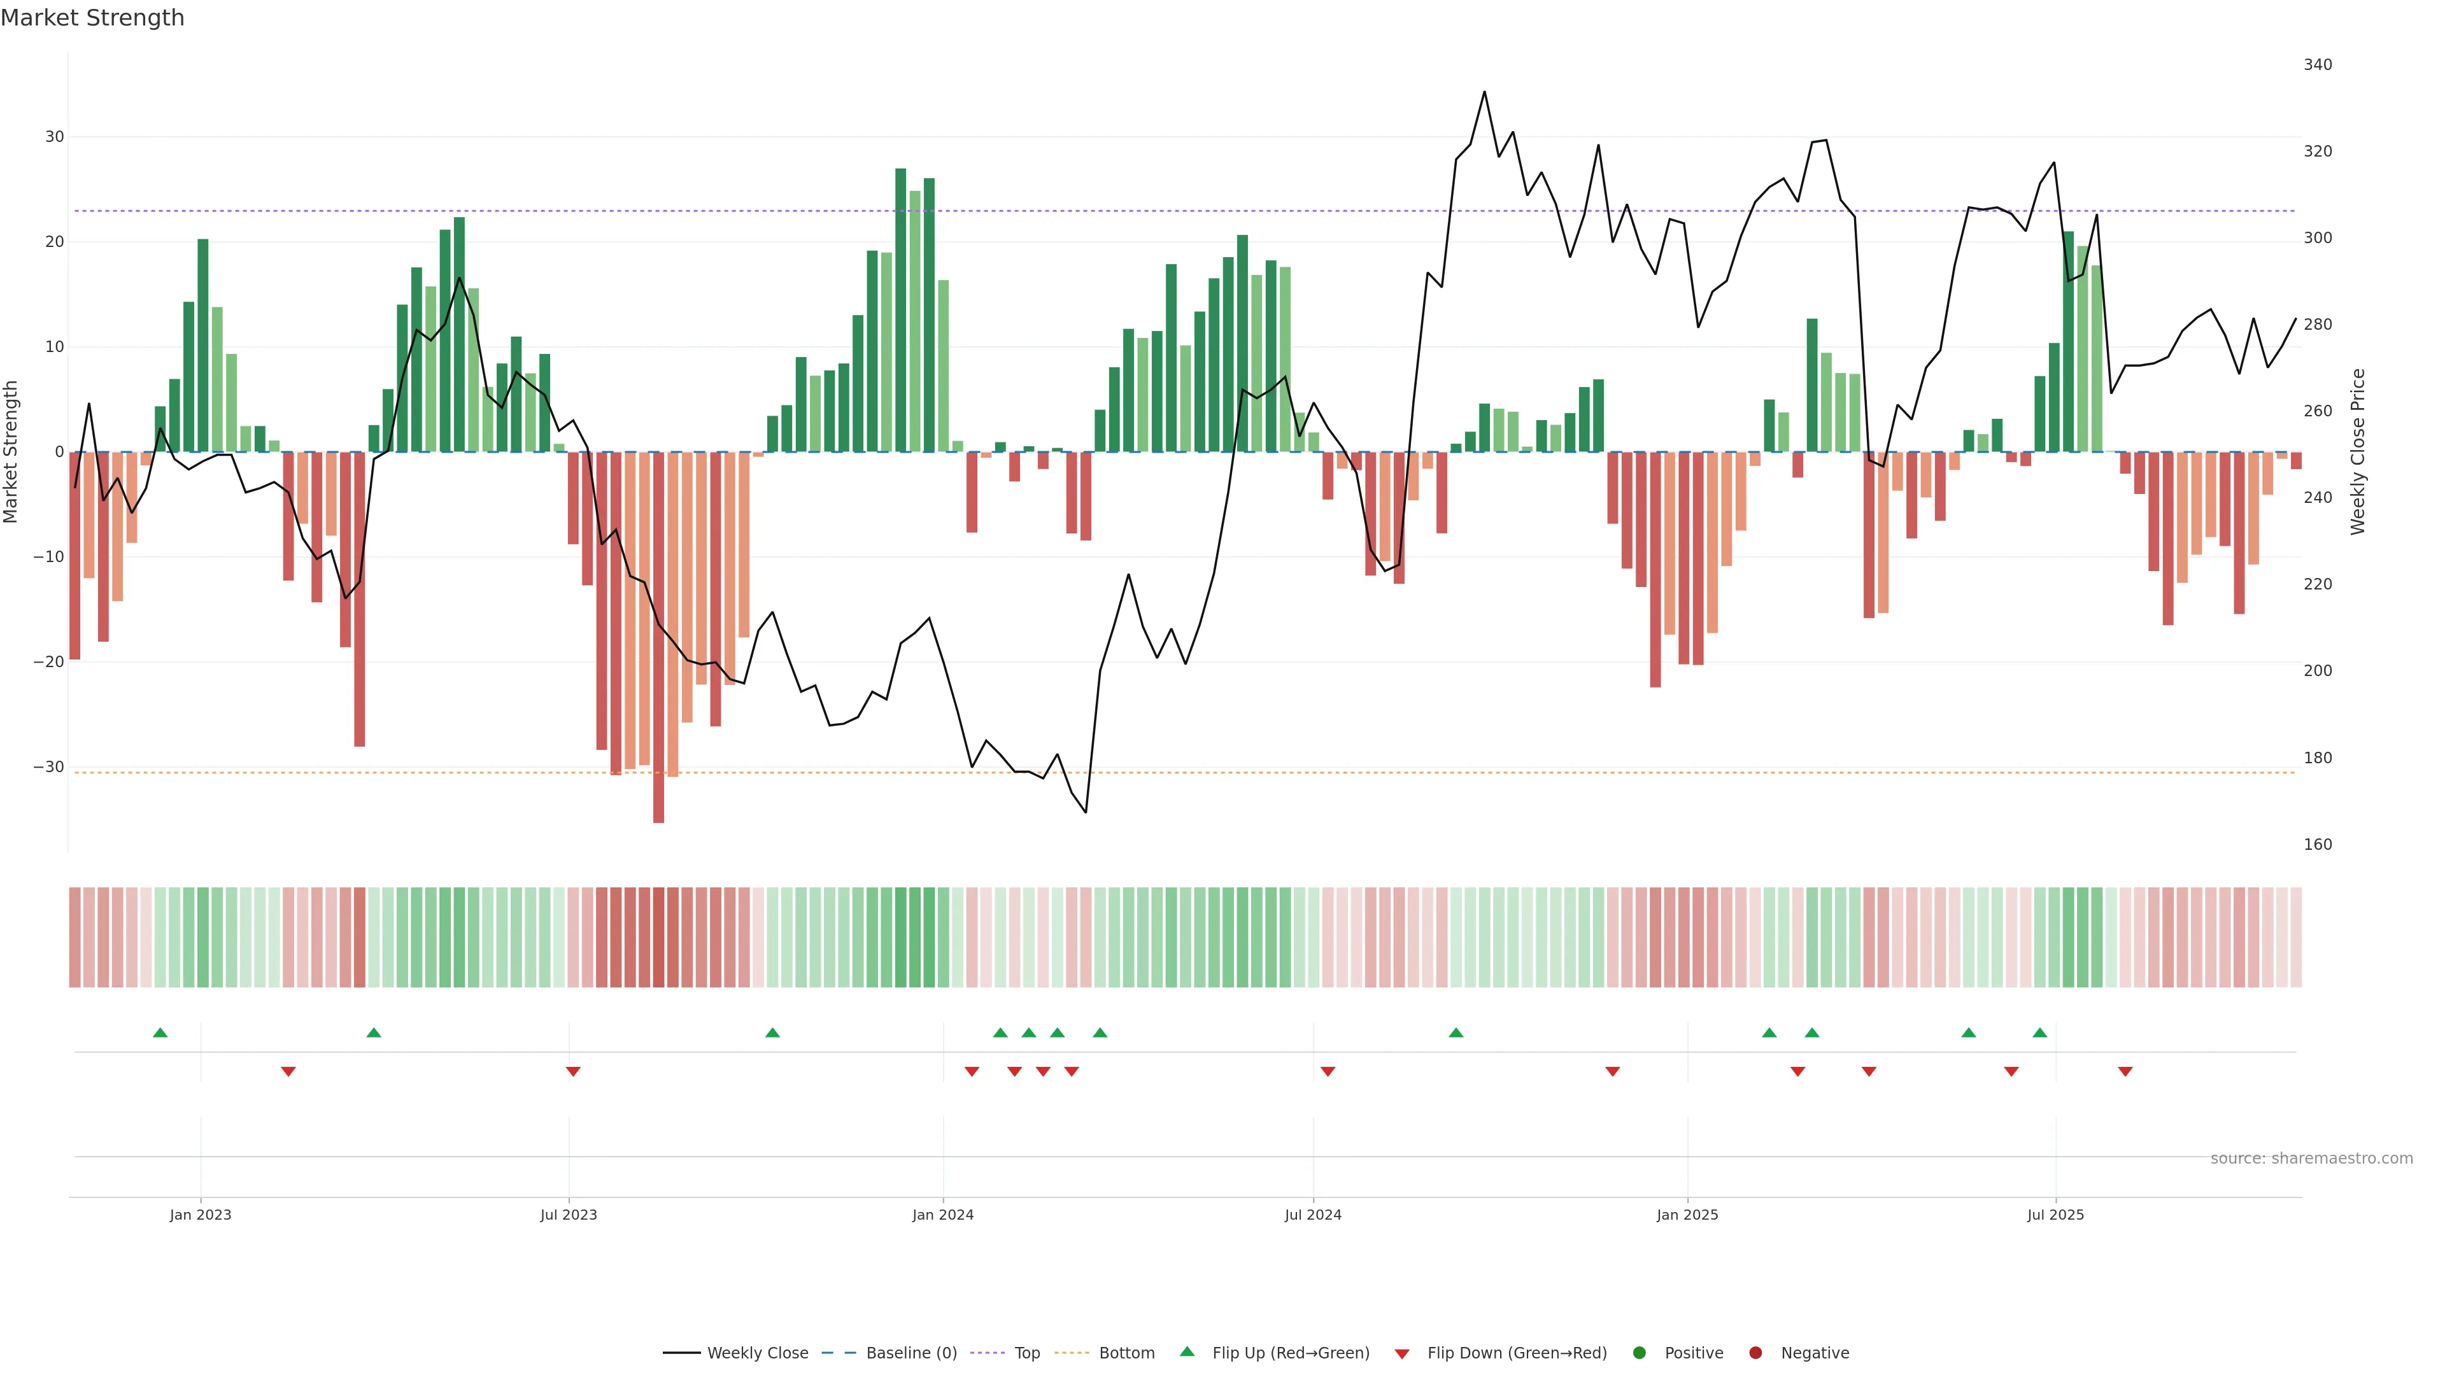Click the green Flip Up legend triangle

(1186, 1351)
